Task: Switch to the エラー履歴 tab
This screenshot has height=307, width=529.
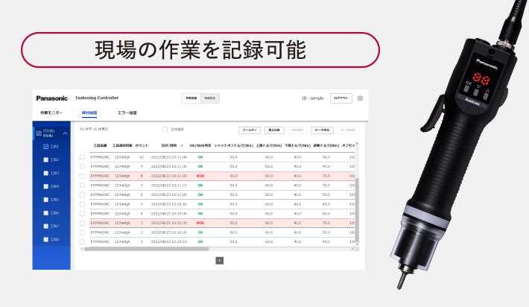Action: pos(128,113)
